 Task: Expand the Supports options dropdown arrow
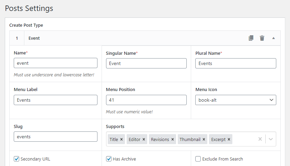click(x=271, y=139)
